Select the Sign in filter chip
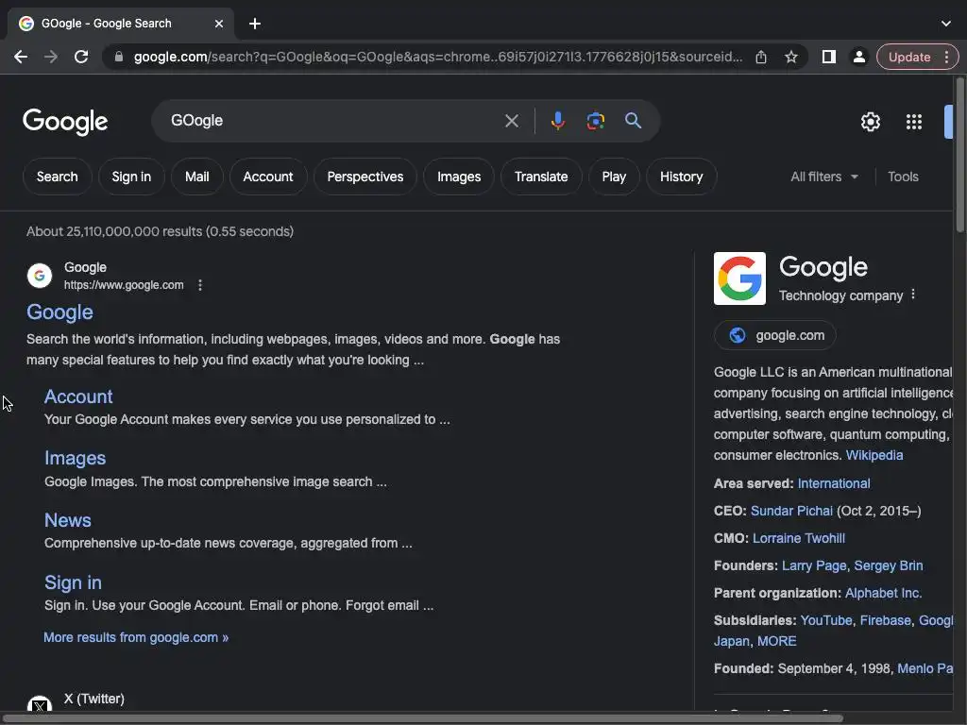This screenshot has width=967, height=725. [131, 177]
